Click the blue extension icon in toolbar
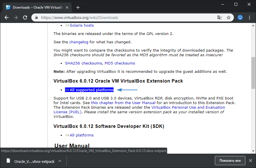This screenshot has width=256, height=168. [240, 17]
